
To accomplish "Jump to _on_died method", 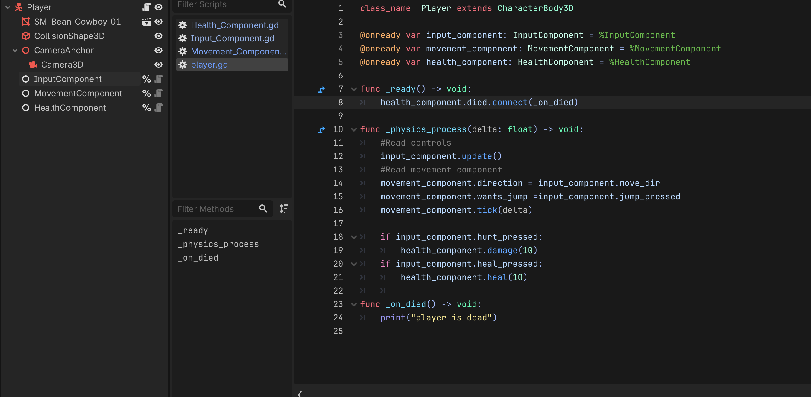I will (198, 258).
